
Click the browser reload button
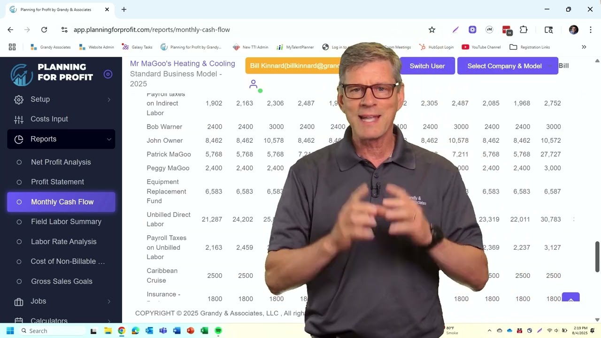click(x=44, y=30)
